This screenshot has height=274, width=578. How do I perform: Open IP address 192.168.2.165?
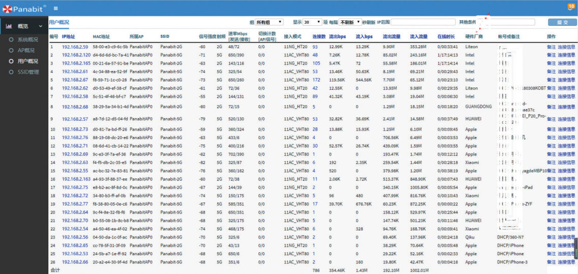click(76, 63)
